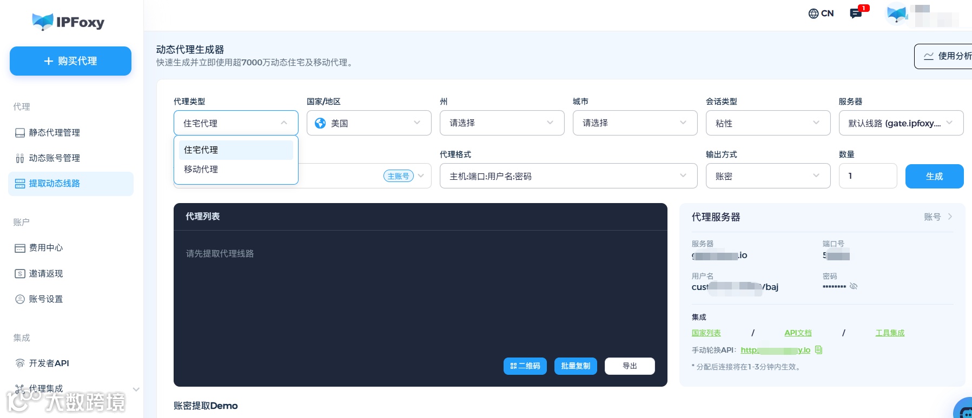Click the dynamic account management icon
The height and width of the screenshot is (418, 972).
coord(20,158)
